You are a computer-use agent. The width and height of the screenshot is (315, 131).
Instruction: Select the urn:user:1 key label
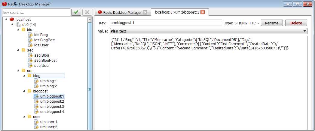click(49, 122)
